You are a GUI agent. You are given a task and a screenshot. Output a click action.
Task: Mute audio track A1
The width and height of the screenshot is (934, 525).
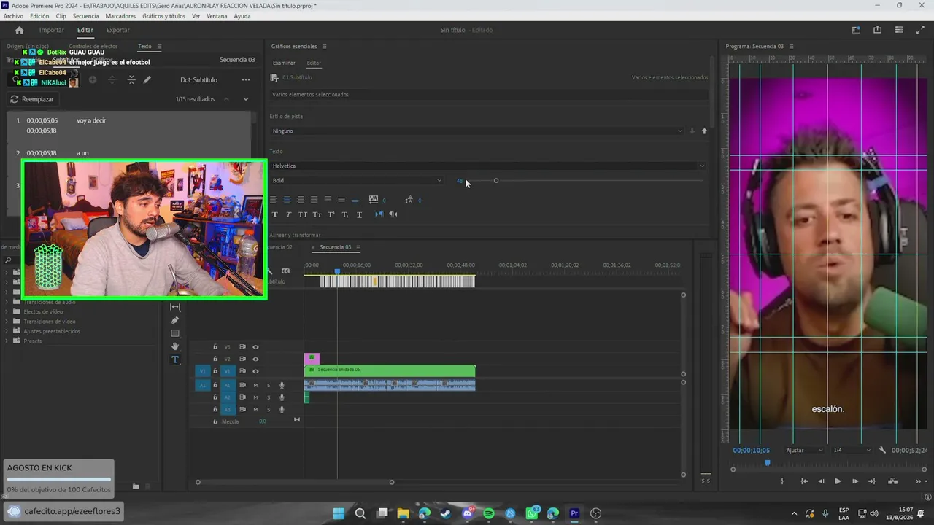pos(255,385)
